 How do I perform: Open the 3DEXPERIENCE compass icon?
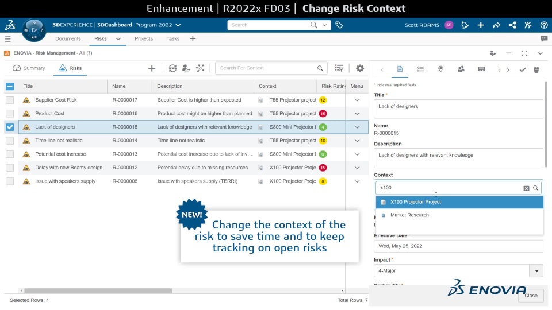(x=34, y=30)
